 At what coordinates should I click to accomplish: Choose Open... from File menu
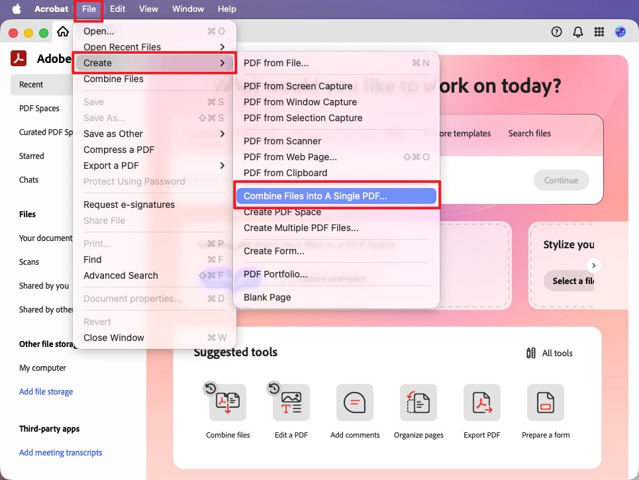[x=154, y=31]
